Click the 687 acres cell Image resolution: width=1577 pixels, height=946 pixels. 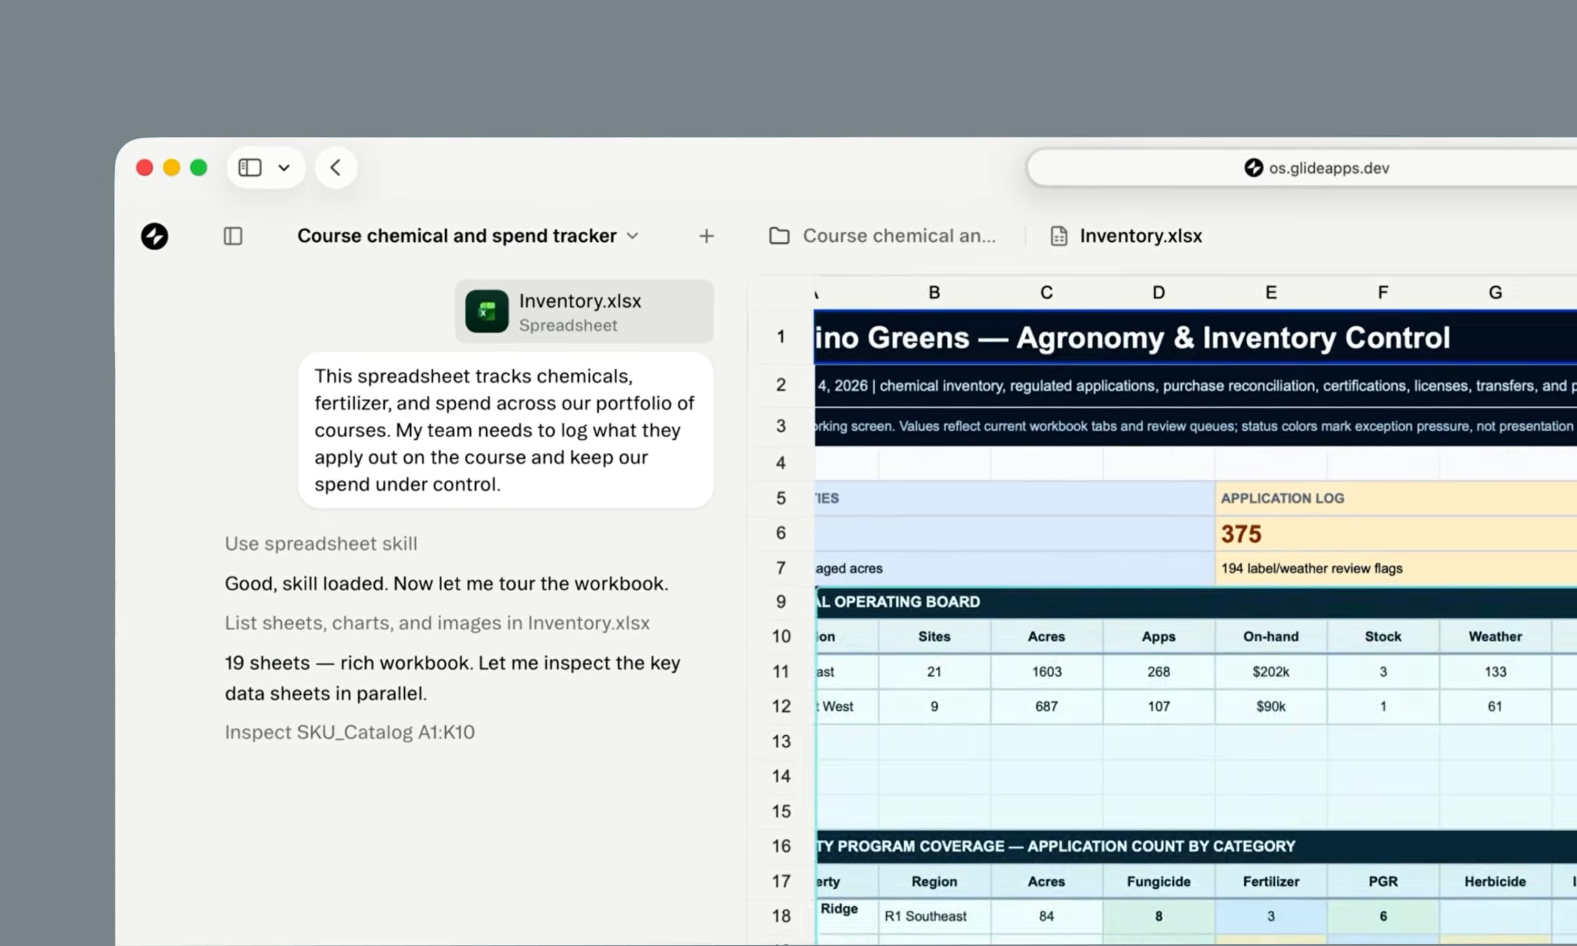1047,706
